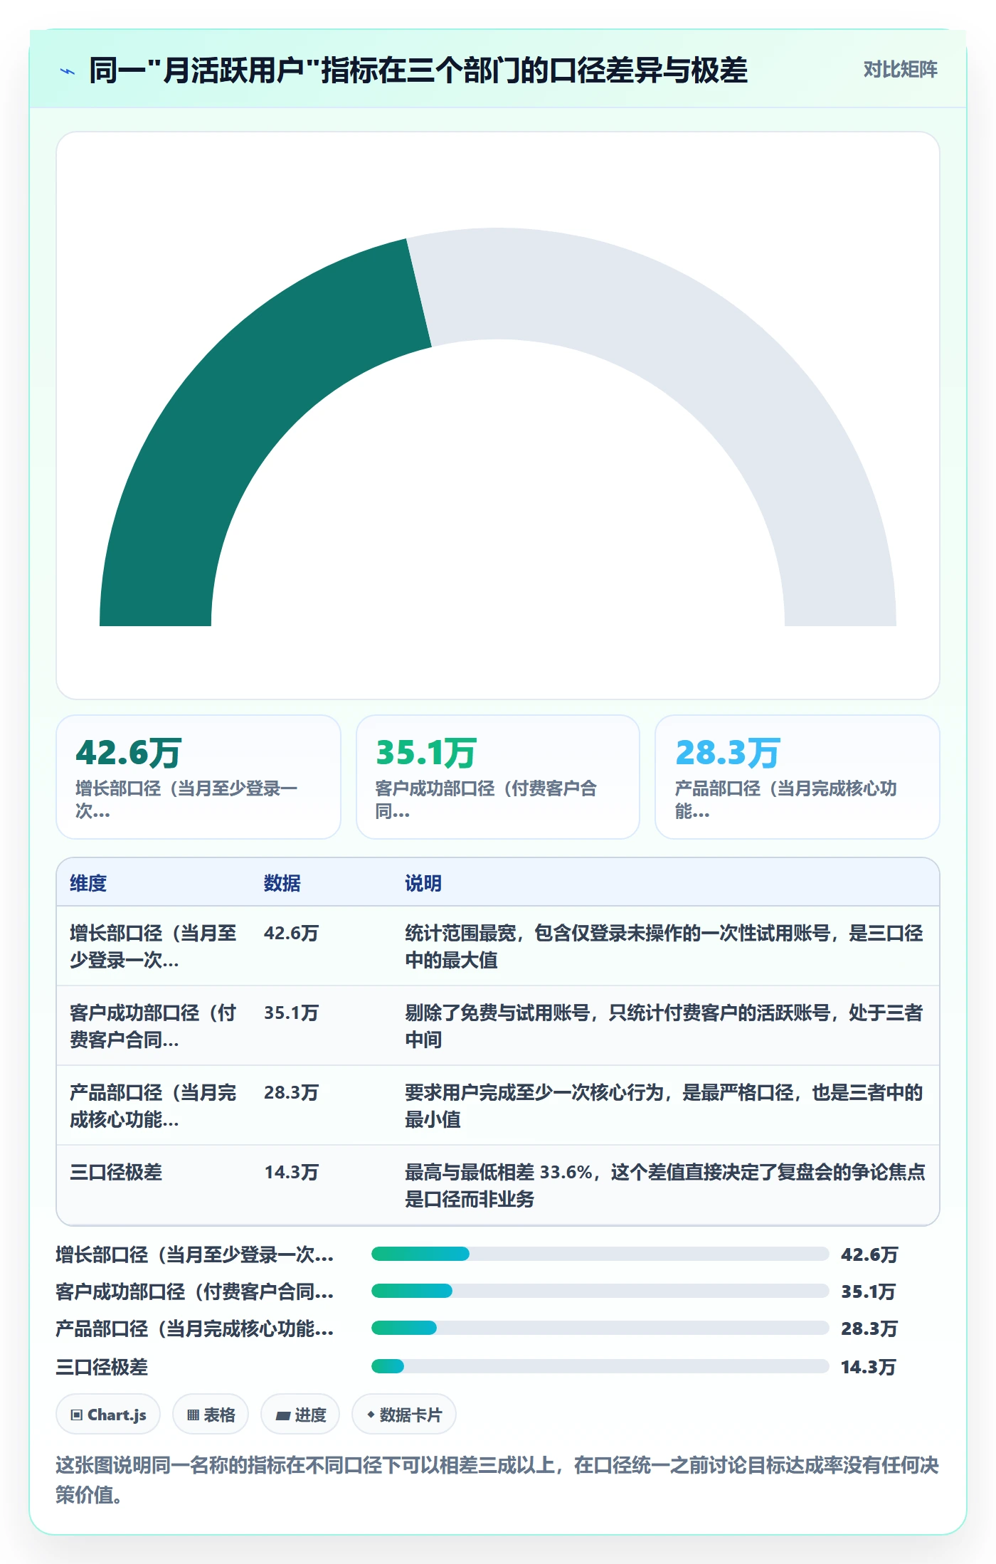This screenshot has width=996, height=1564.
Task: Click table value 28.3万 in data column
Action: (x=291, y=1092)
